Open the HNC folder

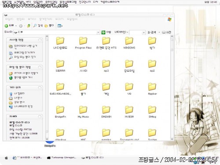(x=83, y=135)
